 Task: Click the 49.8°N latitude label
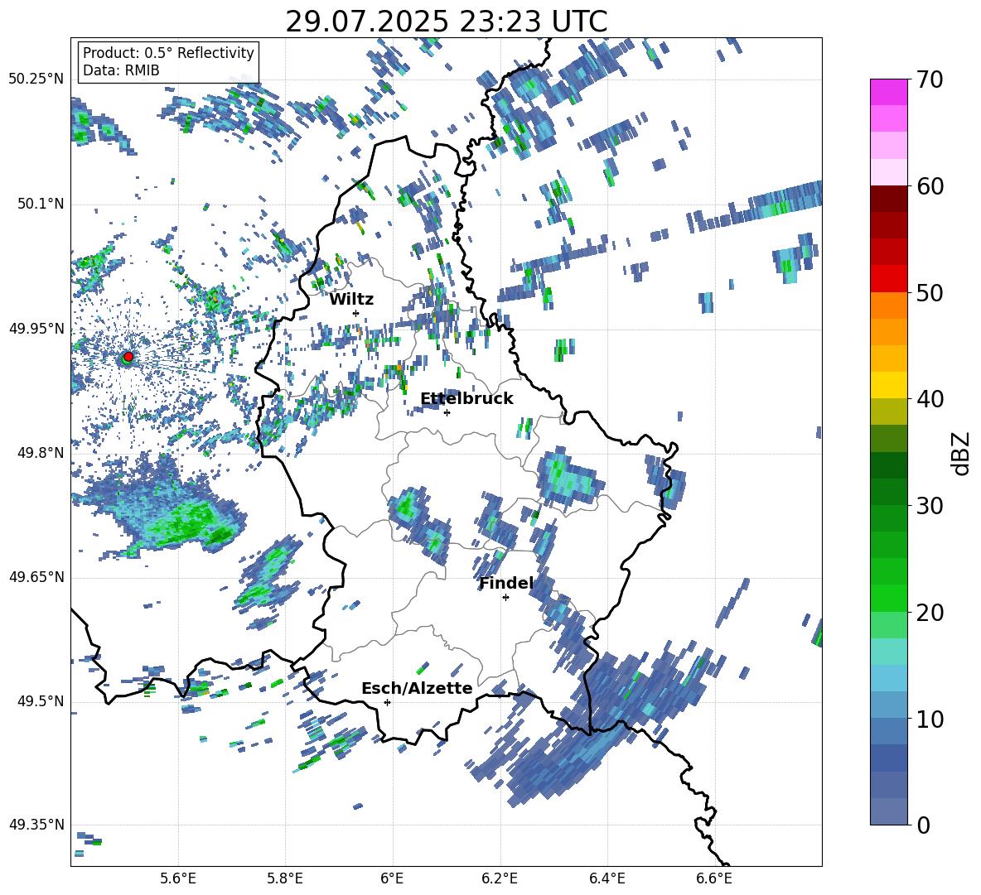[40, 453]
